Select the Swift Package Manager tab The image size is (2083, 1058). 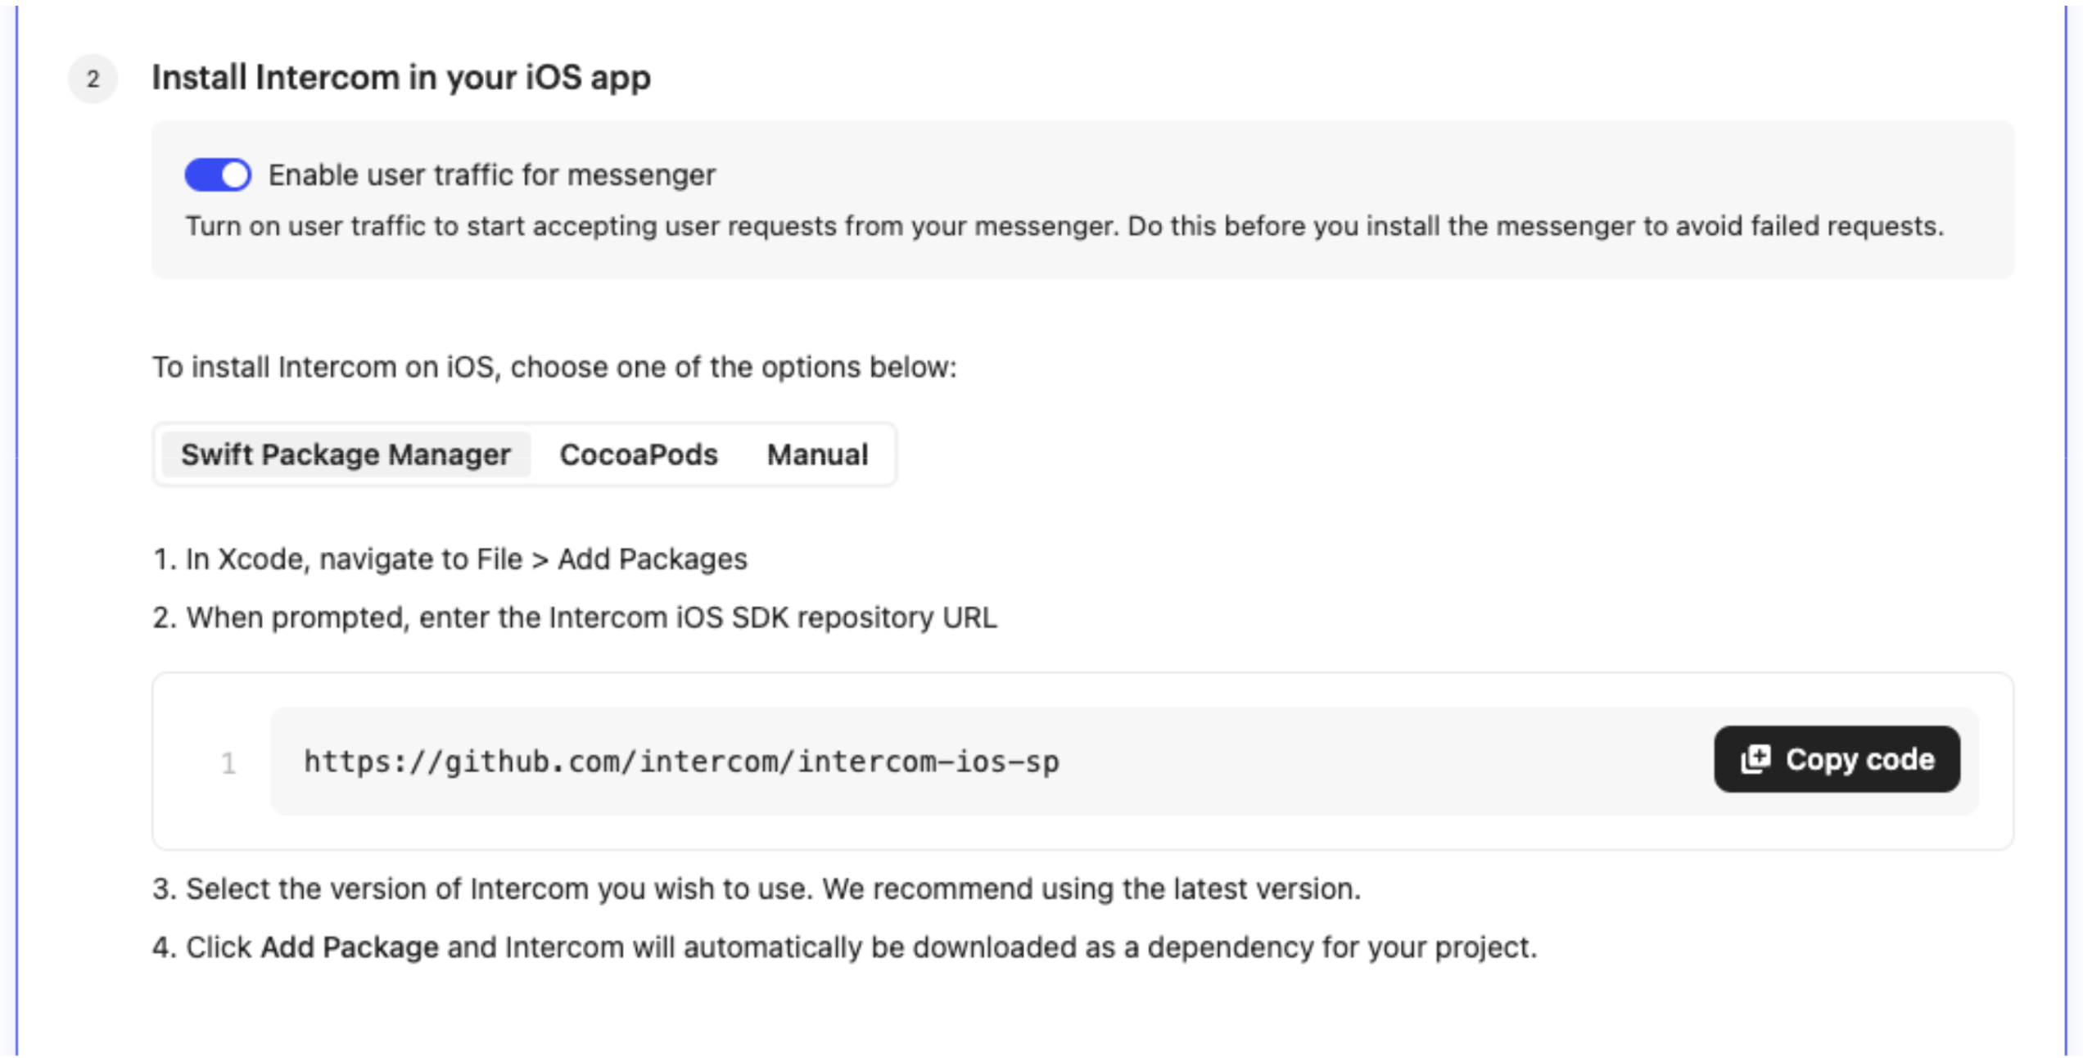[x=346, y=454]
